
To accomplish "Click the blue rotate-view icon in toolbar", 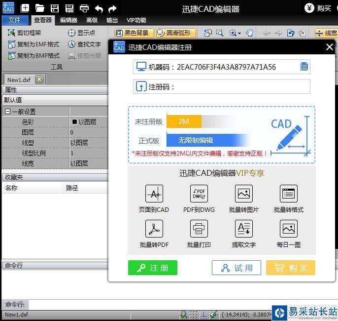I will click(291, 33).
